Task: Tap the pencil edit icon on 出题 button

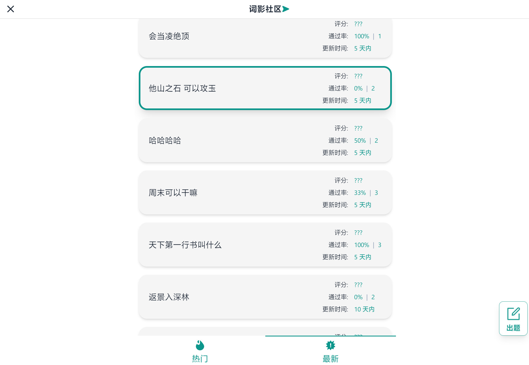Action: 513,313
